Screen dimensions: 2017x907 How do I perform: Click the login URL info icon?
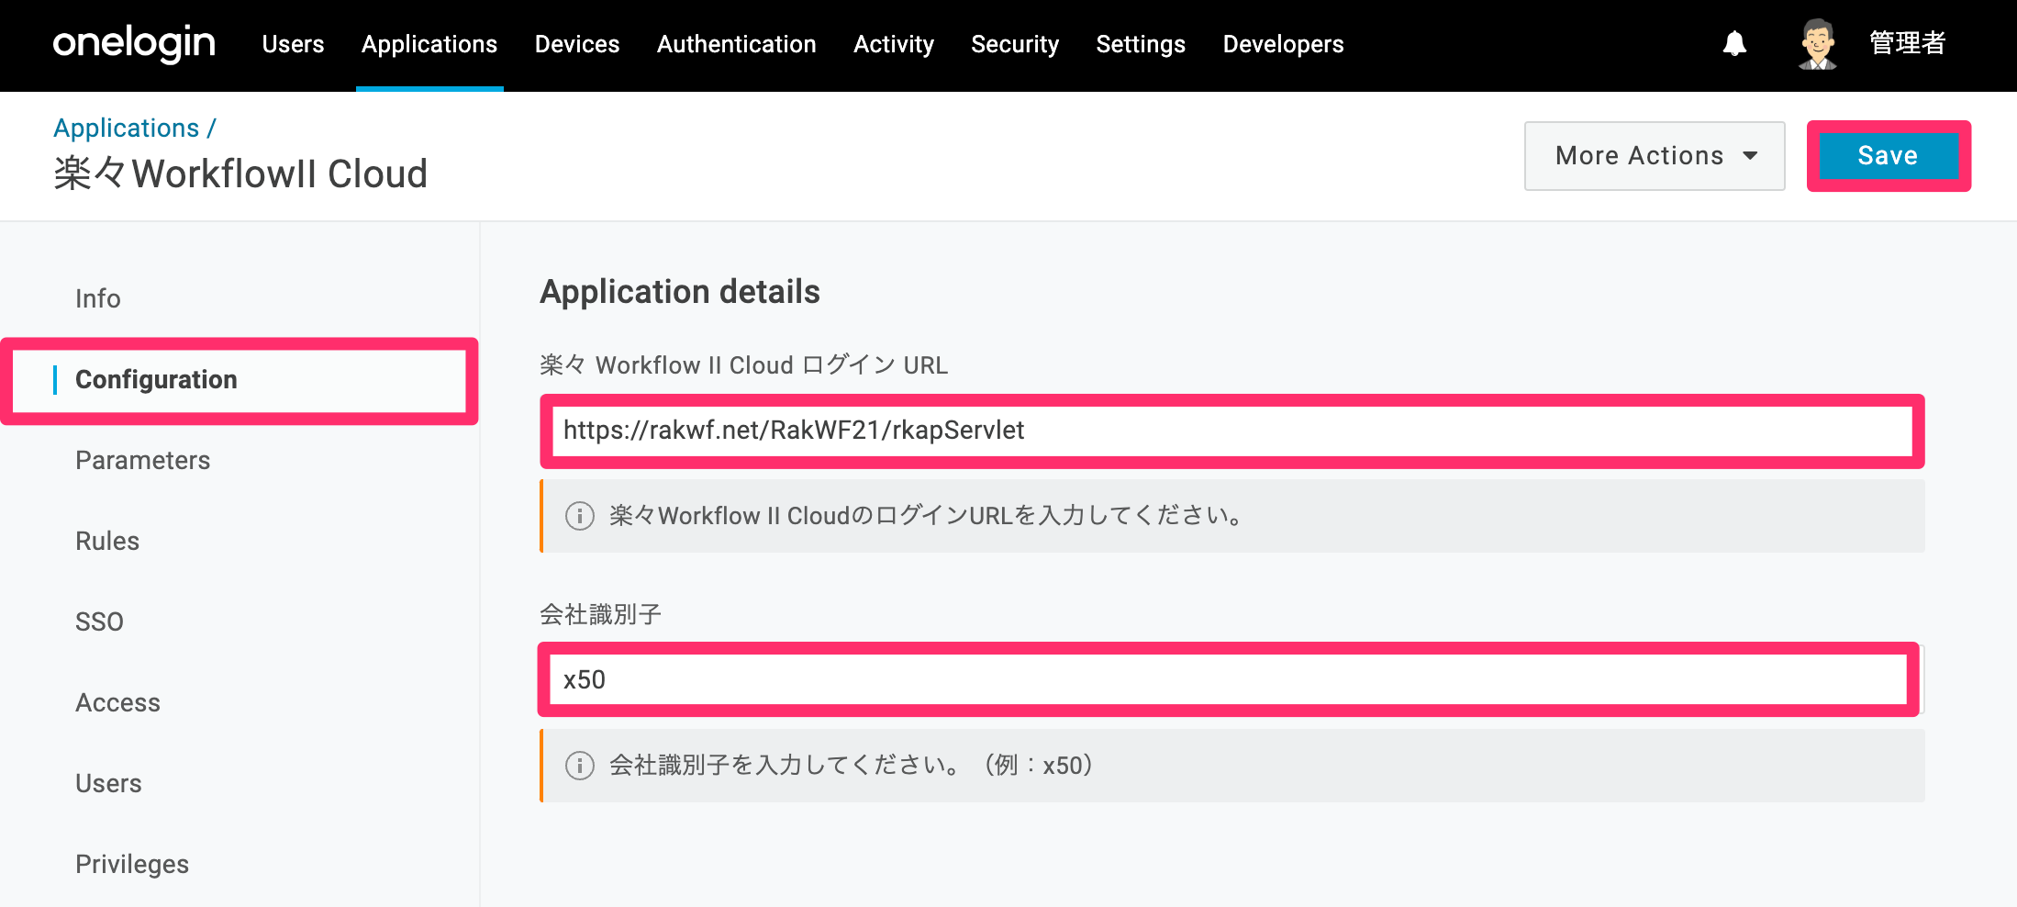[580, 516]
